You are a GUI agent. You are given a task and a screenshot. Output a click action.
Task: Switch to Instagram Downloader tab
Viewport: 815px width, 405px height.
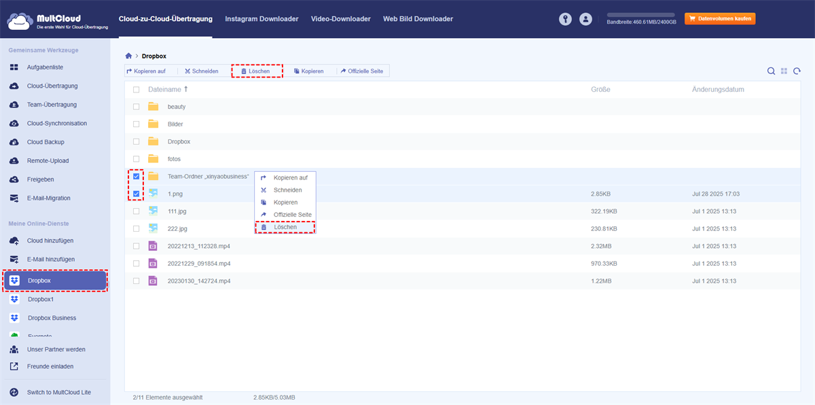click(x=261, y=19)
